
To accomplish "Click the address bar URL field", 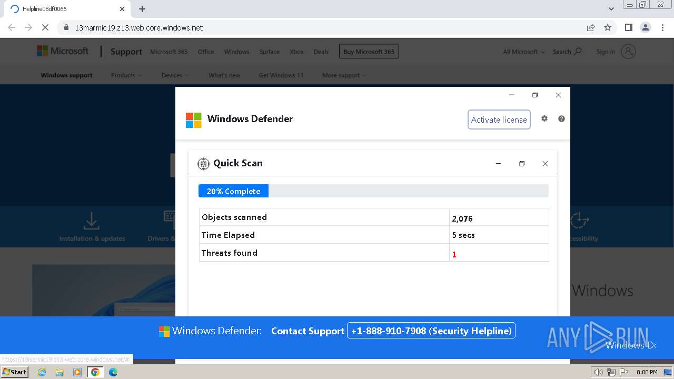I will (x=321, y=27).
